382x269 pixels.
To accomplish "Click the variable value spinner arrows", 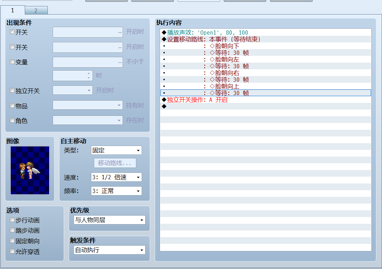I will 89,76.
